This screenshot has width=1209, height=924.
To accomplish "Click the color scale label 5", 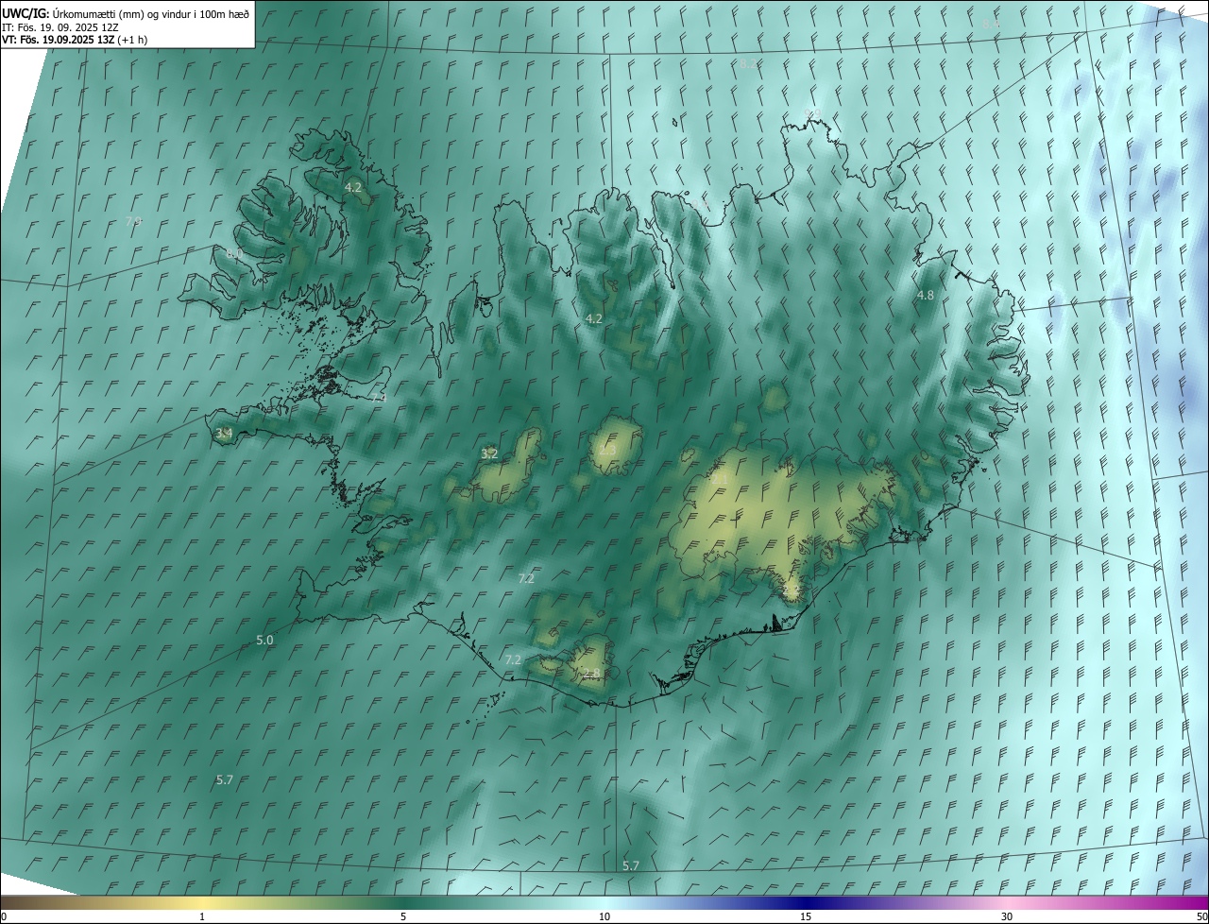I will pos(403,916).
